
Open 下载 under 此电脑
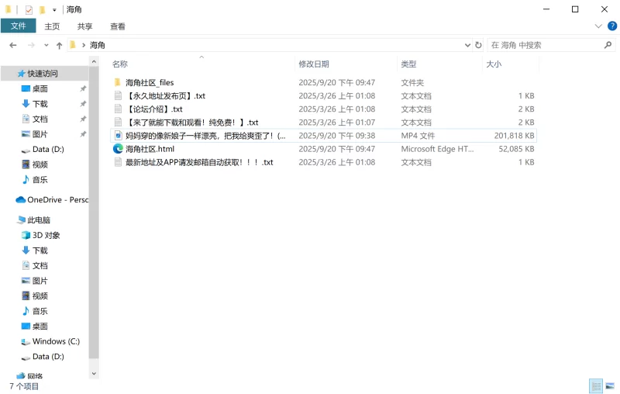tap(40, 251)
